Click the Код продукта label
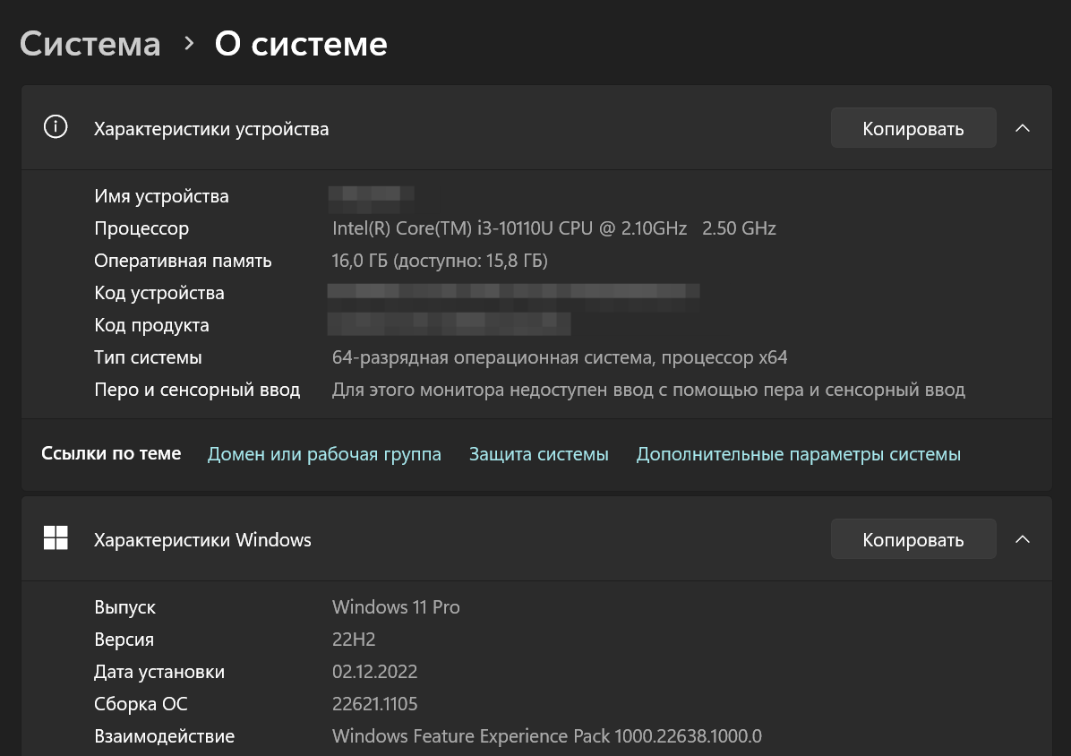Image resolution: width=1071 pixels, height=756 pixels. coord(151,325)
